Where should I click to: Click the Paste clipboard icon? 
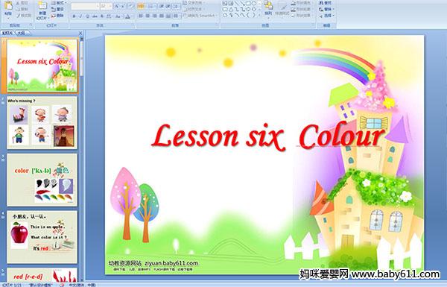[x=8, y=6]
